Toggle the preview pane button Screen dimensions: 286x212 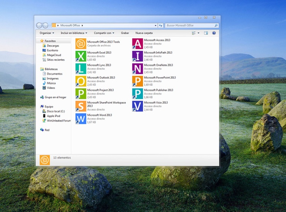206,33
